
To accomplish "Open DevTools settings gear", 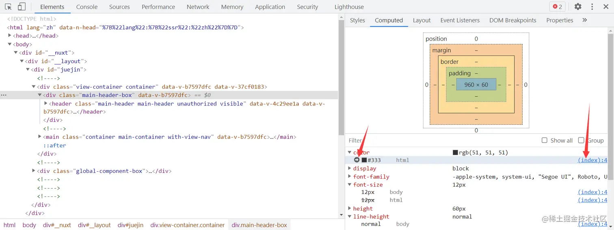I will pos(578,7).
